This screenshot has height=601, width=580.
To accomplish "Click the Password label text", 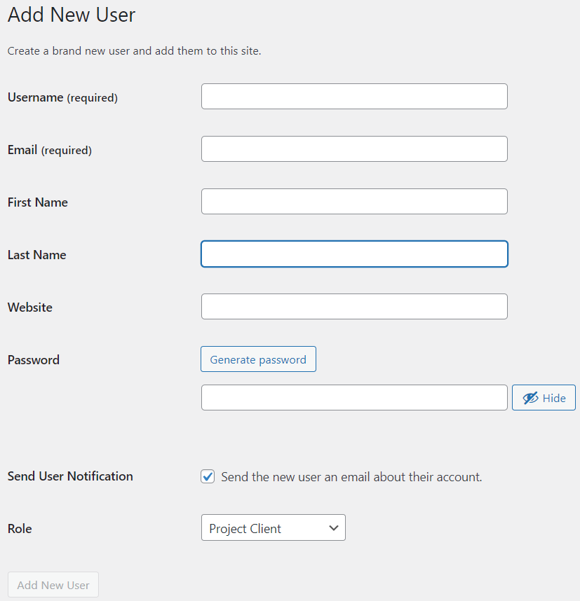I will pos(33,359).
